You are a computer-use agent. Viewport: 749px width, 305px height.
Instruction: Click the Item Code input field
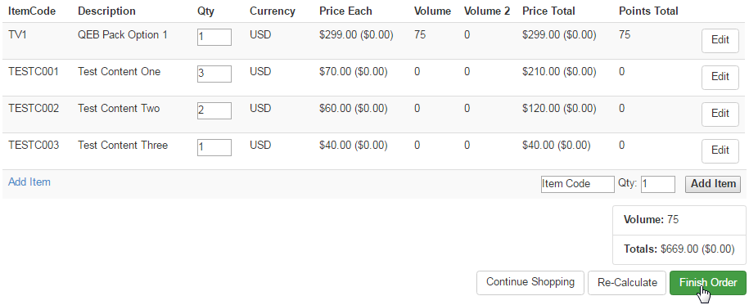pyautogui.click(x=578, y=184)
